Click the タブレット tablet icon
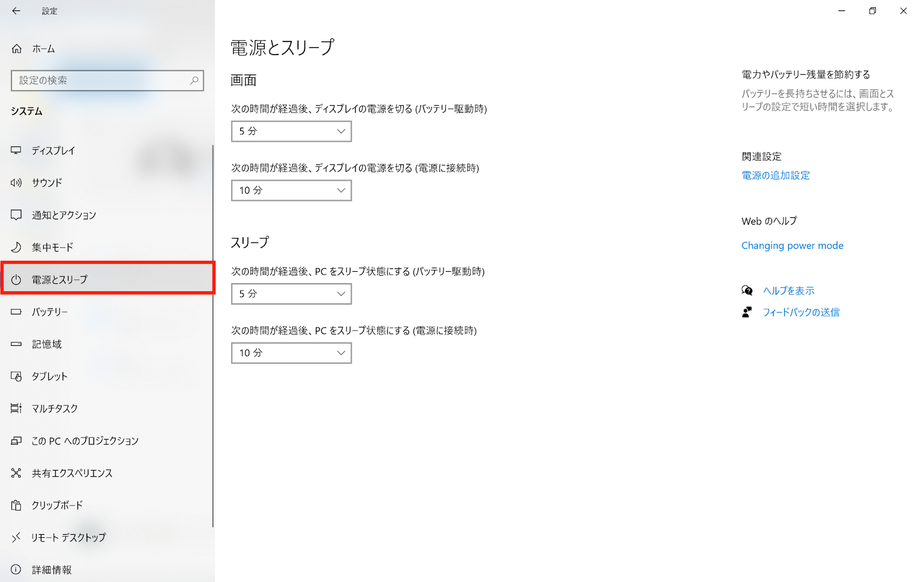Screen dimensions: 919x582 pos(16,376)
